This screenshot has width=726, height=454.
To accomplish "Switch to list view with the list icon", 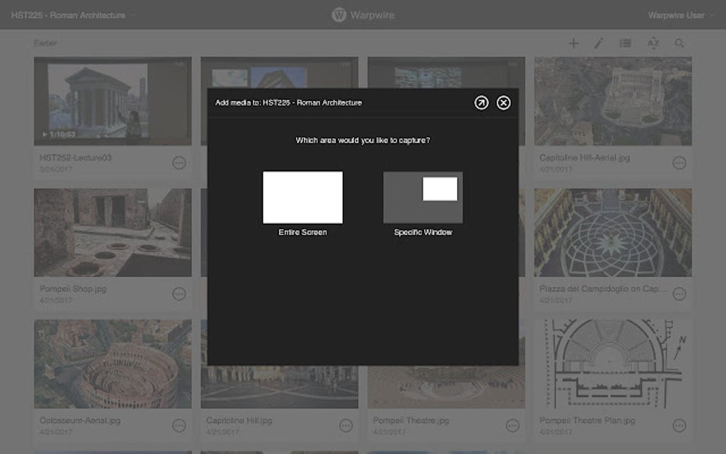I will click(625, 43).
